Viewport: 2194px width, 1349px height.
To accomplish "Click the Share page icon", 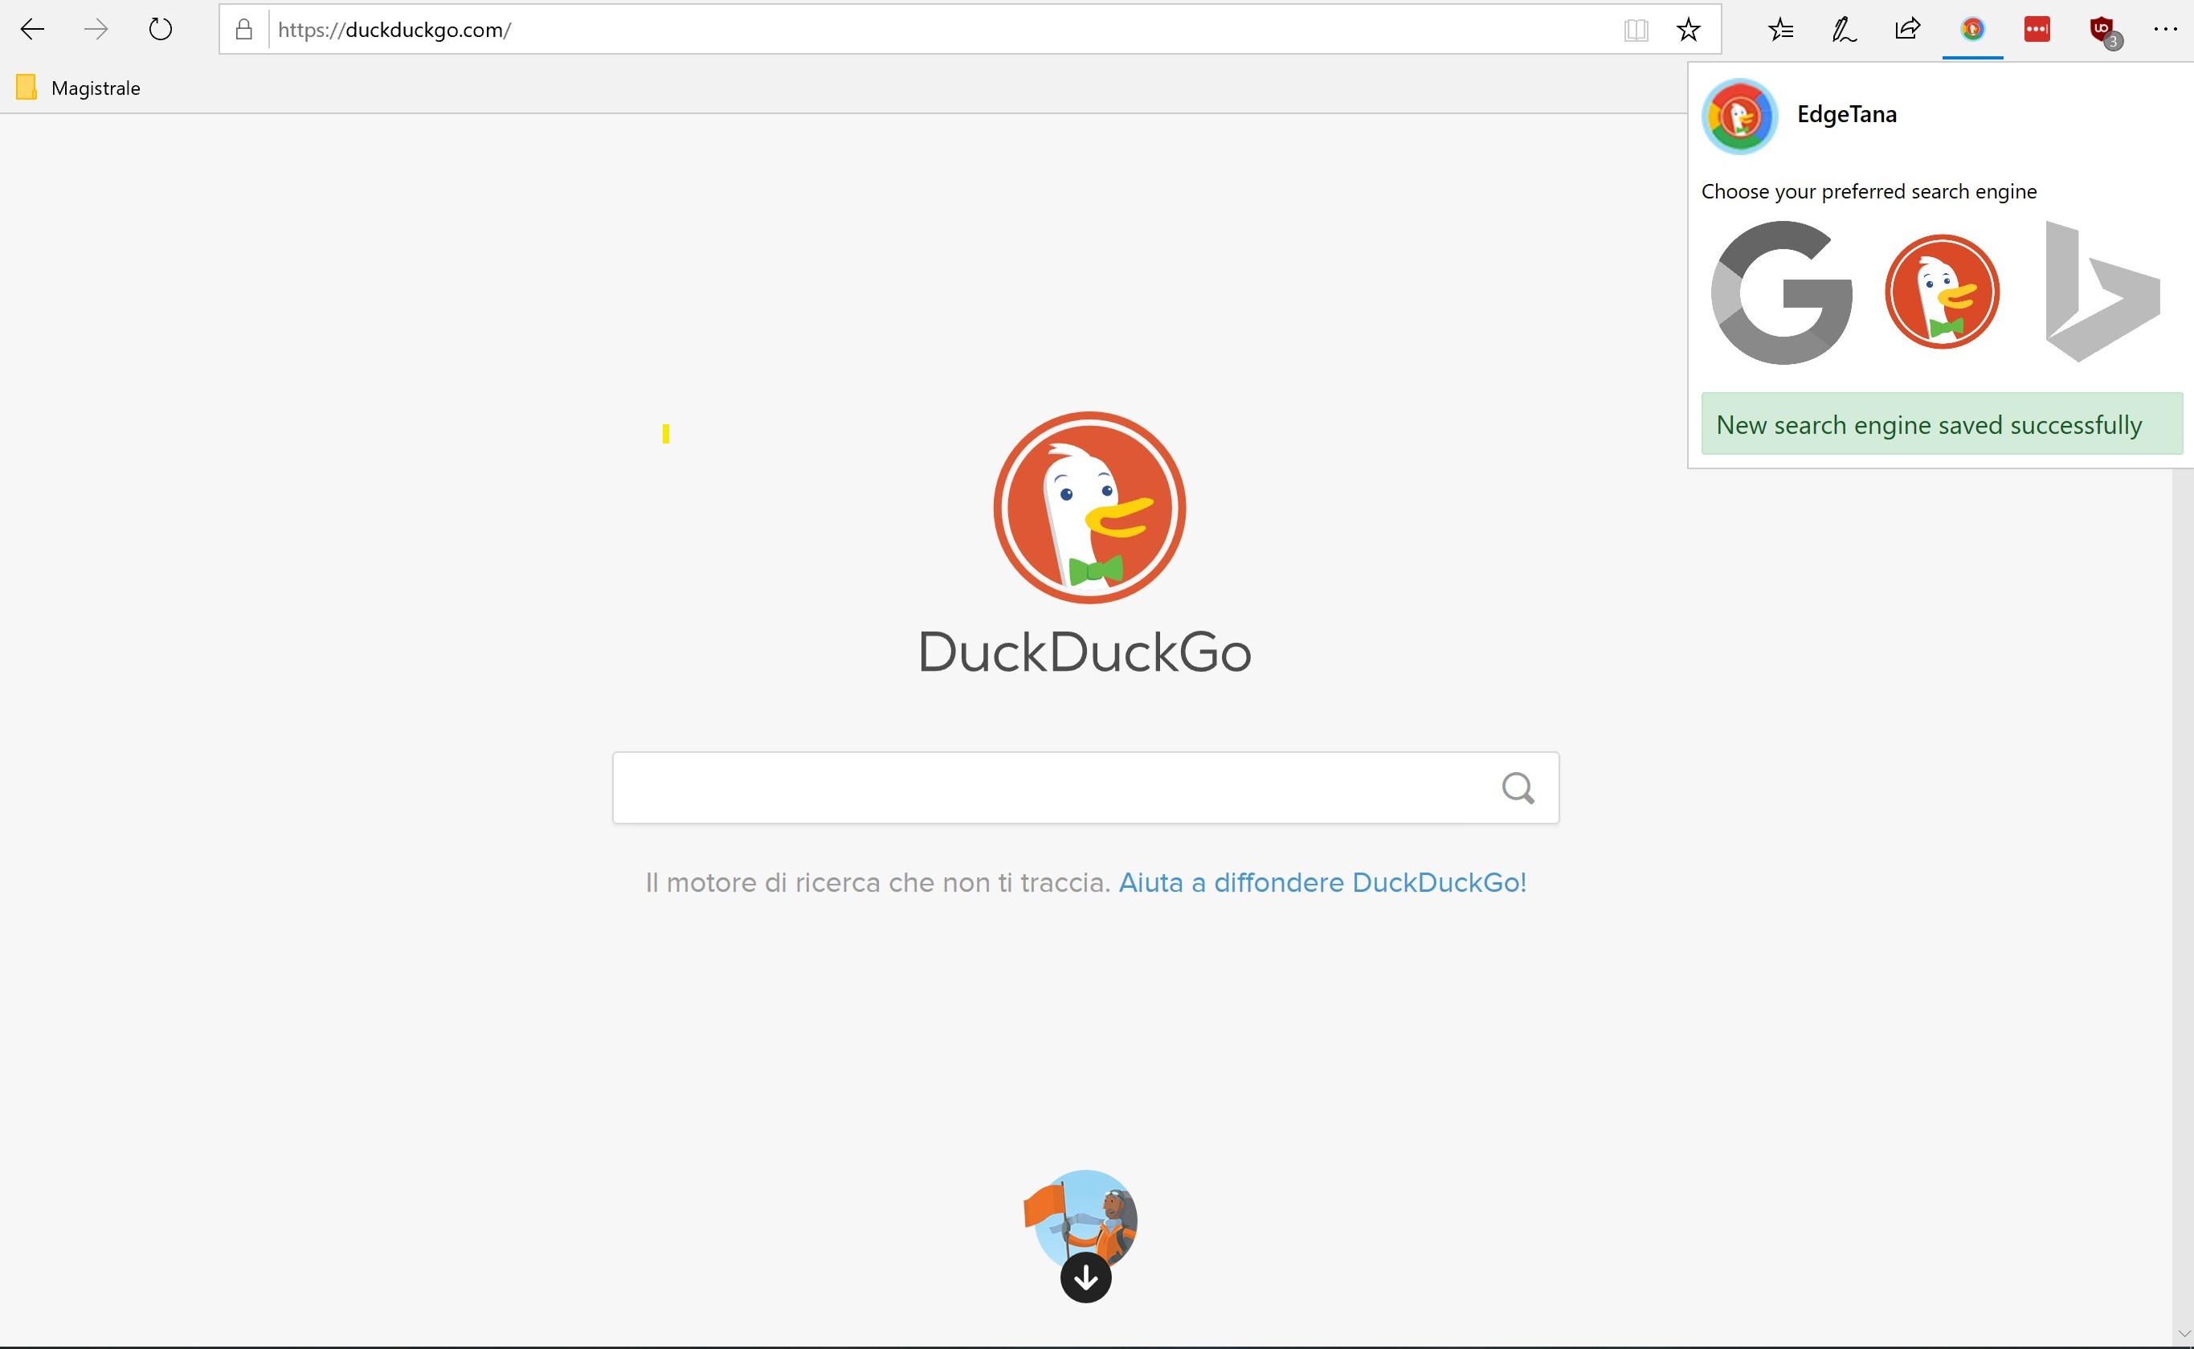I will [1908, 30].
